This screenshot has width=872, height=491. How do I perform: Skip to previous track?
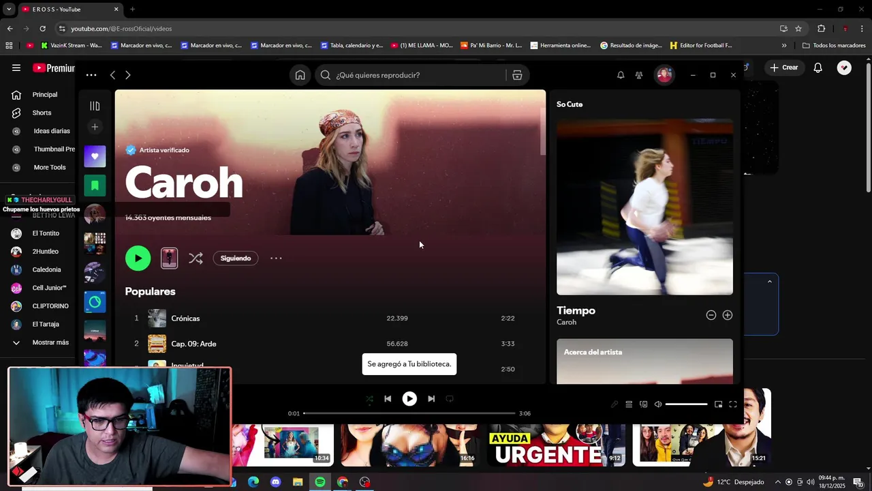(388, 399)
